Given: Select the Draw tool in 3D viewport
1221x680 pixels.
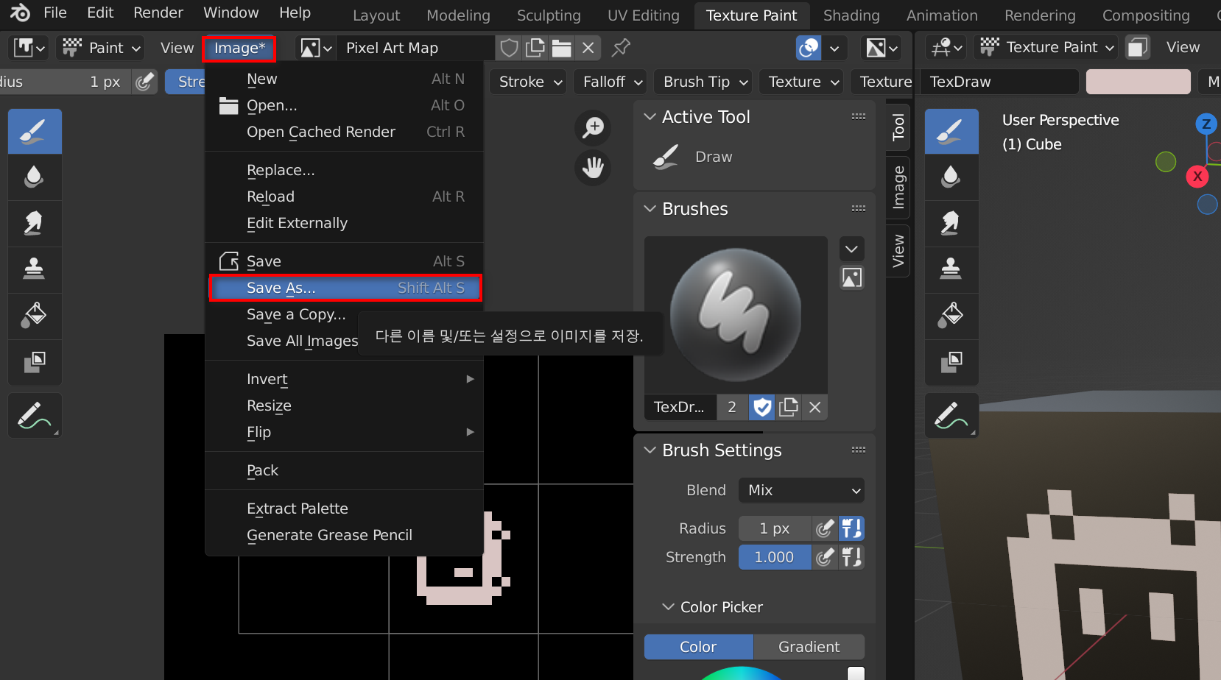Looking at the screenshot, I should [951, 132].
